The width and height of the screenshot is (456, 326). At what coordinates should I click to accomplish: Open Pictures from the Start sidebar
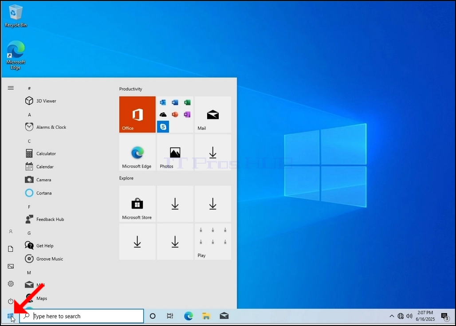[x=11, y=267]
